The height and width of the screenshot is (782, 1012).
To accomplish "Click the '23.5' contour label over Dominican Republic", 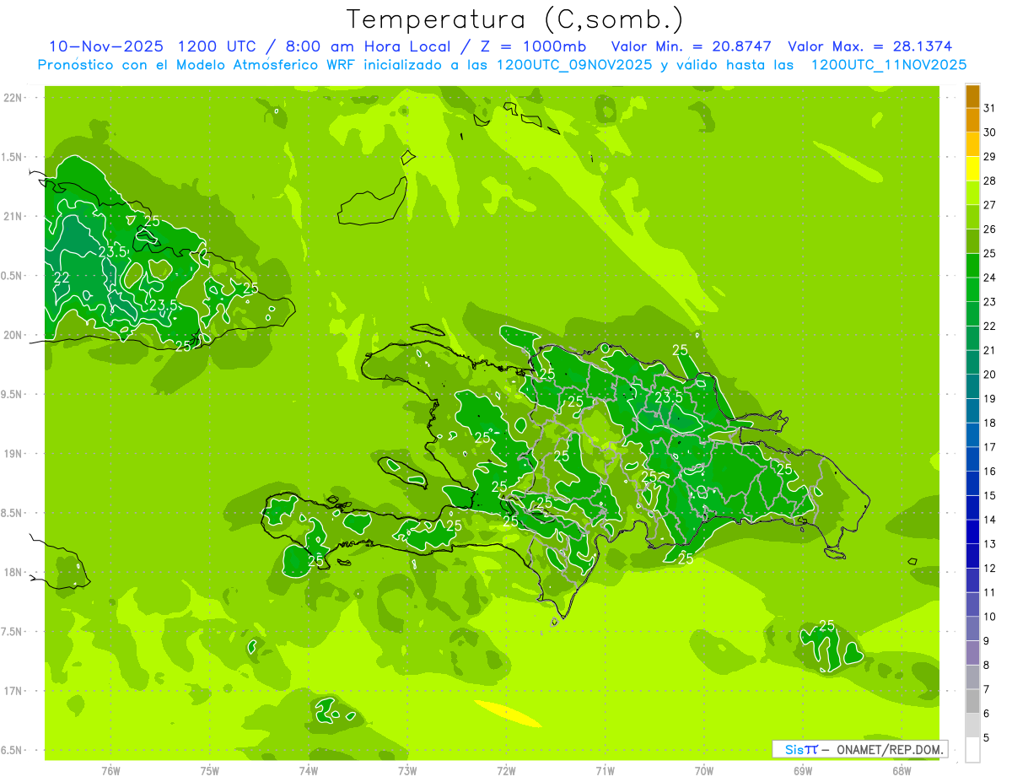I will point(669,397).
